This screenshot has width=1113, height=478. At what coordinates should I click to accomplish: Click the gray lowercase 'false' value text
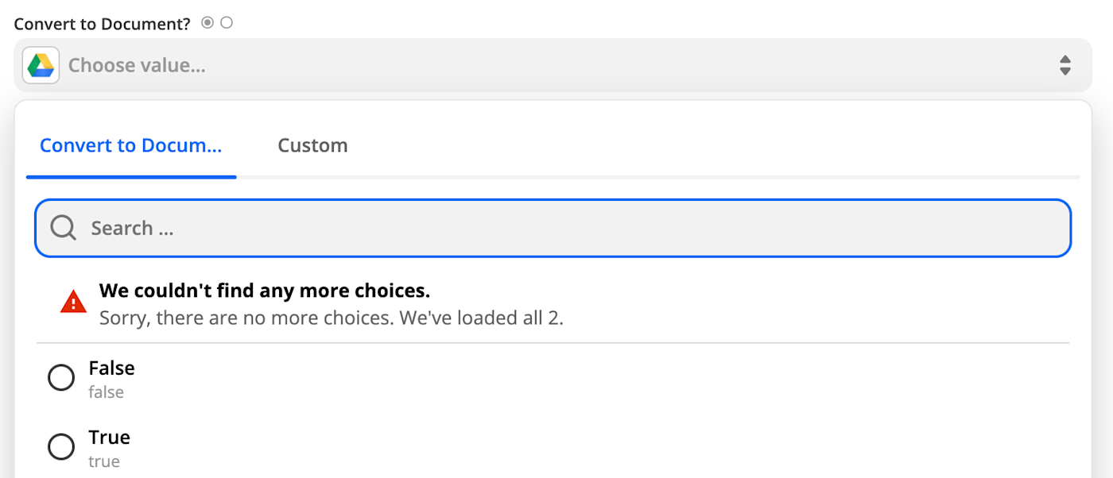pos(107,392)
